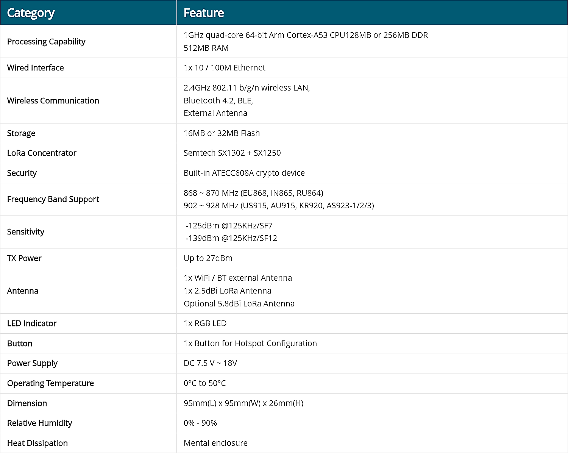
Task: Click the Mental enclosure text
Action: click(215, 443)
